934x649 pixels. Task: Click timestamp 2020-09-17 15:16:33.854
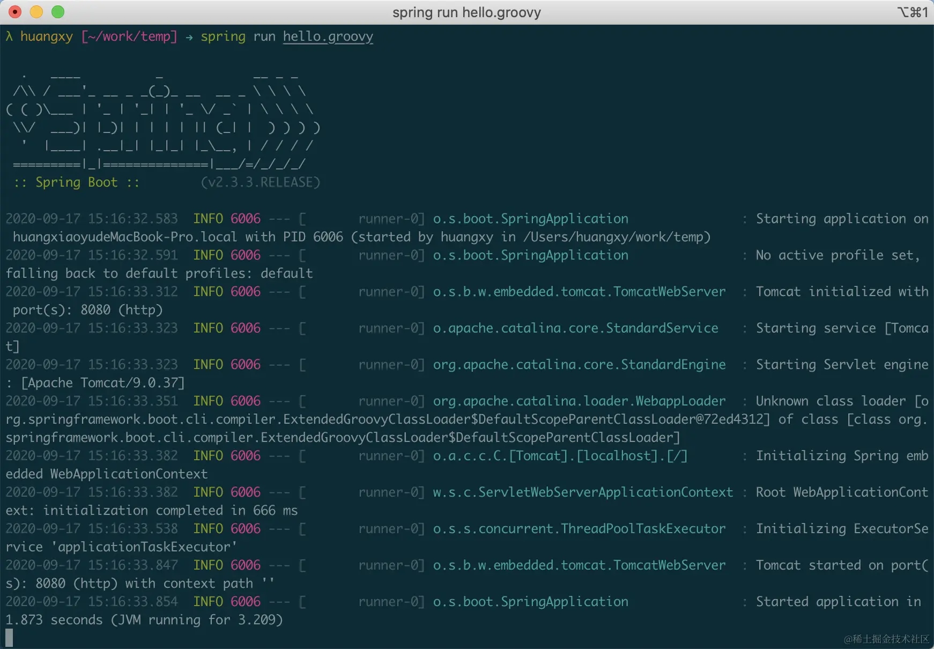coord(92,602)
